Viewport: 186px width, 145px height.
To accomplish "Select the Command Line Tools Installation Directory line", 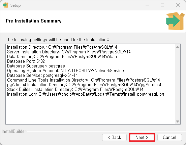I will [84, 80].
